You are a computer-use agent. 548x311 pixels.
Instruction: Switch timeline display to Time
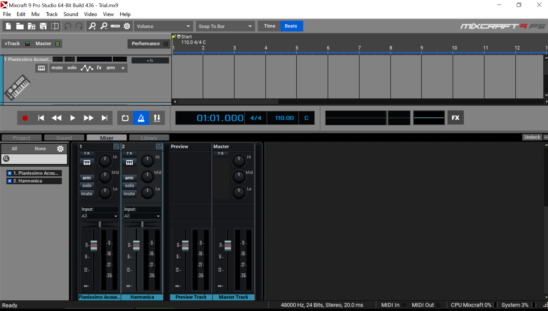(x=269, y=26)
